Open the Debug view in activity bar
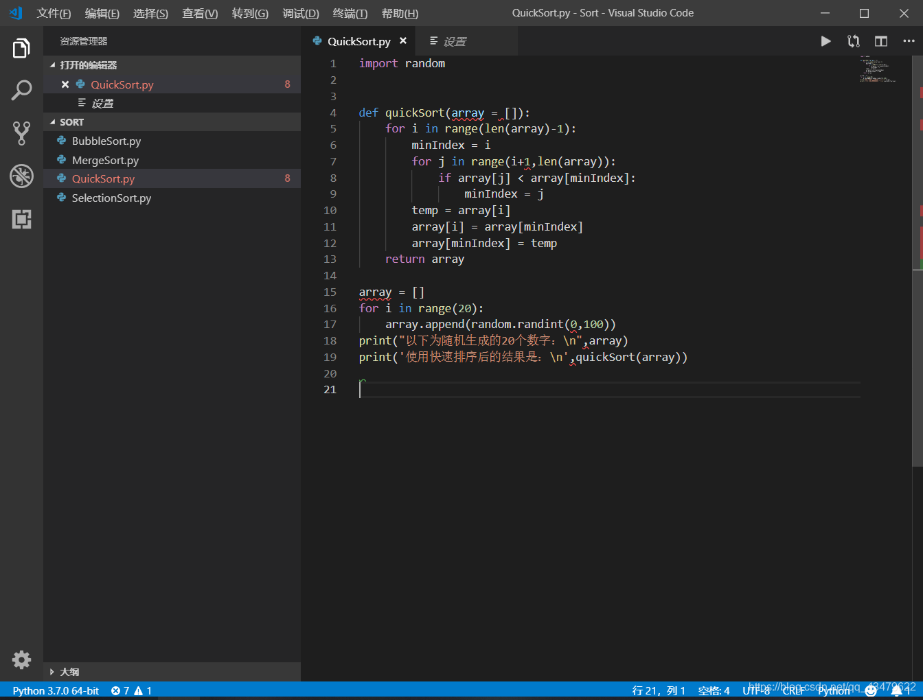Screen dimensions: 923x700 [21, 176]
